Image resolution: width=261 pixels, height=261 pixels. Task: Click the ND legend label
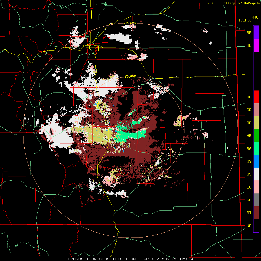tap(249, 226)
